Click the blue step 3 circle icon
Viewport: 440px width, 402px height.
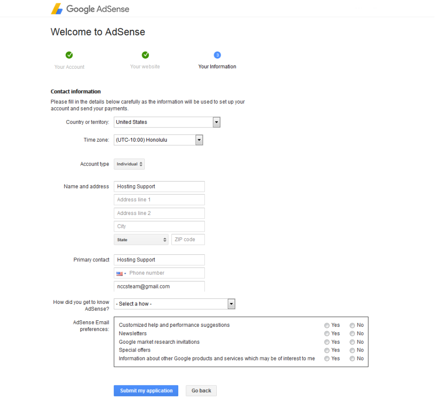[x=217, y=55]
